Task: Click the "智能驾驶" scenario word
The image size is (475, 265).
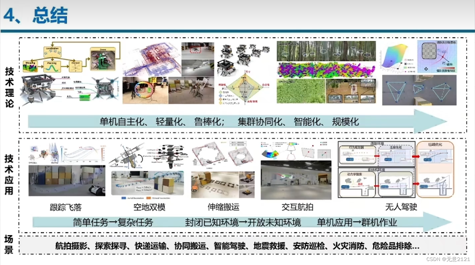Action: 230,246
